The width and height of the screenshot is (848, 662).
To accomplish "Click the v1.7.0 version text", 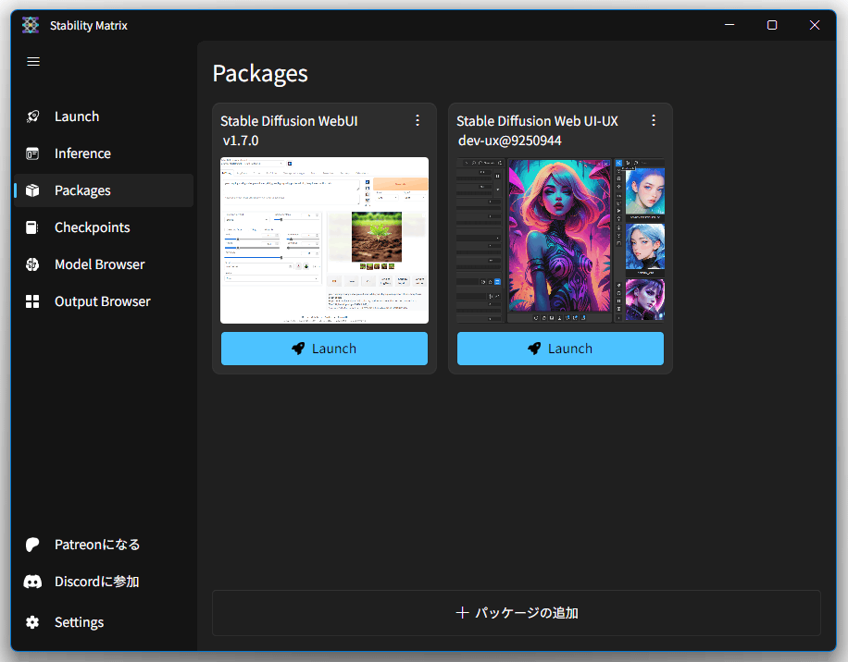I will coord(241,141).
